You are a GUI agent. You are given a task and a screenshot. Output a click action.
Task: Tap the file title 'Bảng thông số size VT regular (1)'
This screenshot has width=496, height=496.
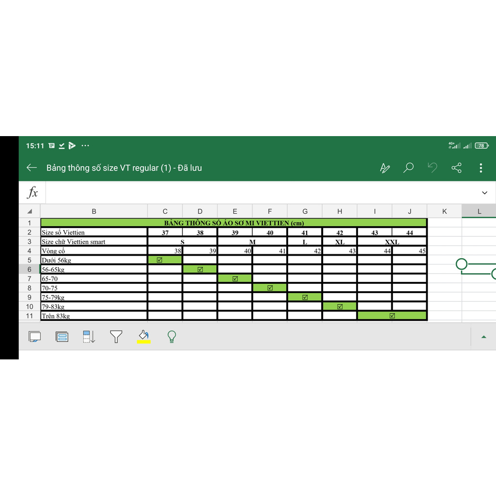point(109,168)
